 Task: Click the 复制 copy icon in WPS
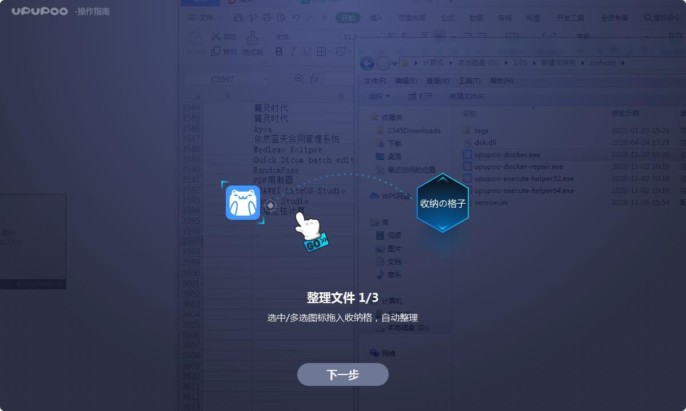216,51
